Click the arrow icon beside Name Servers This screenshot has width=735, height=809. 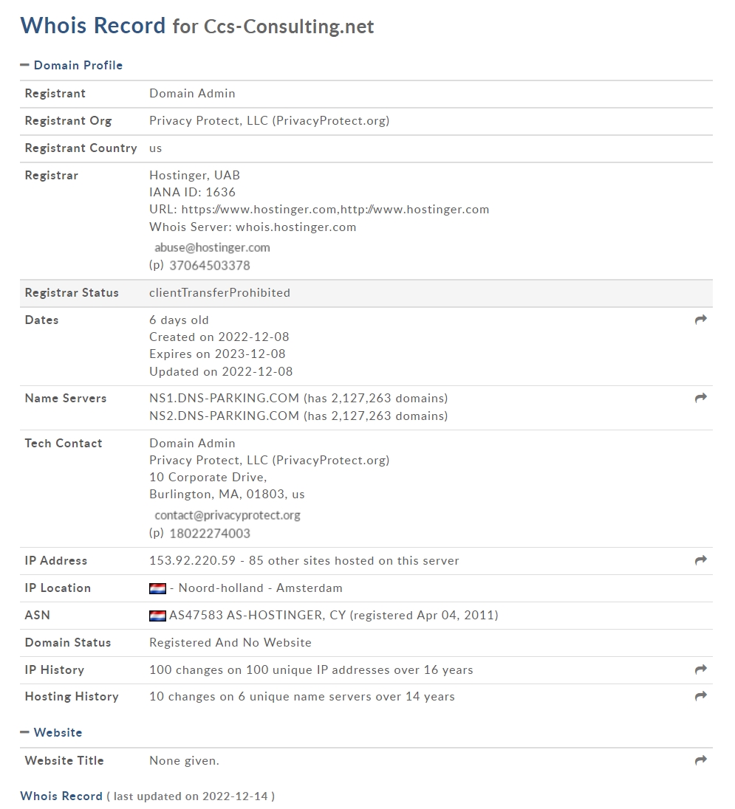[700, 398]
